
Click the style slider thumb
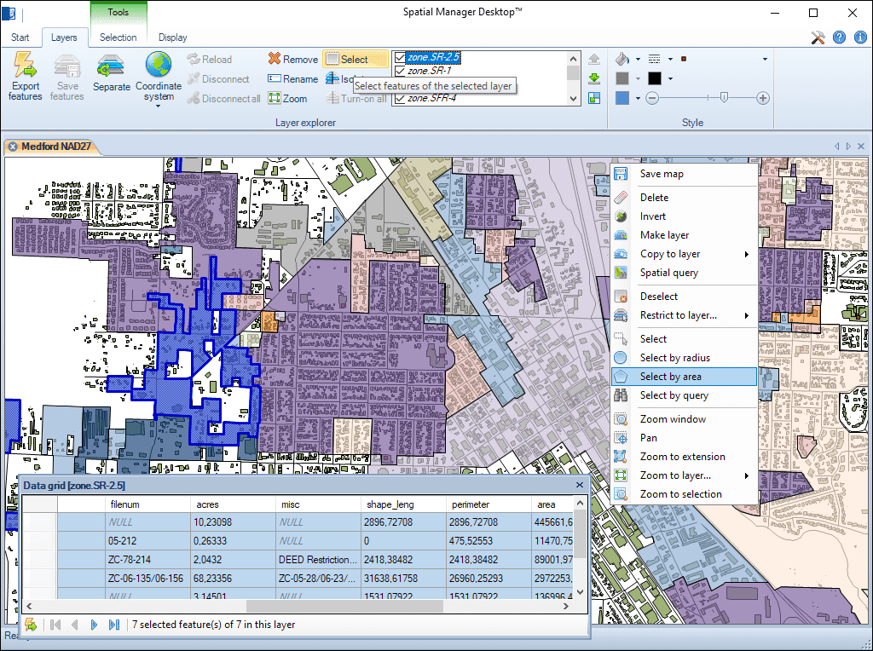(x=724, y=98)
